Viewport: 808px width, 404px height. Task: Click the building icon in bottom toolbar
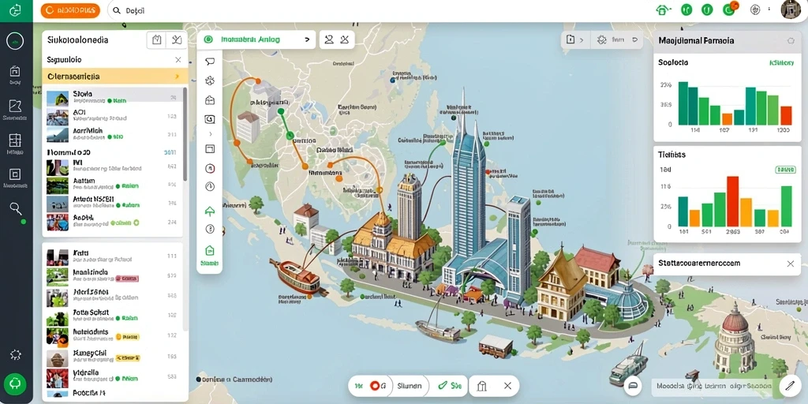482,386
